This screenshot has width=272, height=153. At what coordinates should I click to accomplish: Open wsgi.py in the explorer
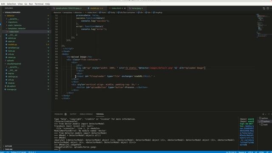[11, 83]
